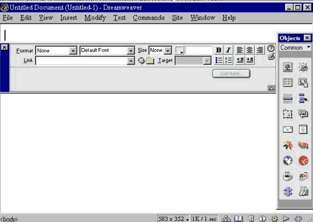Select the body tag in status bar
Viewport: 313px width, 222px height.
click(x=9, y=219)
